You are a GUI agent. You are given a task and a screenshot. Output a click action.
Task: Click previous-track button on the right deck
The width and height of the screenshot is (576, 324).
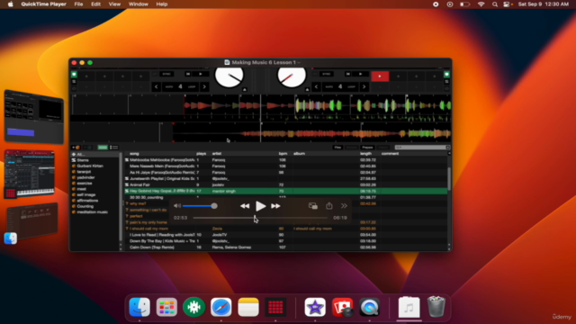(348, 74)
